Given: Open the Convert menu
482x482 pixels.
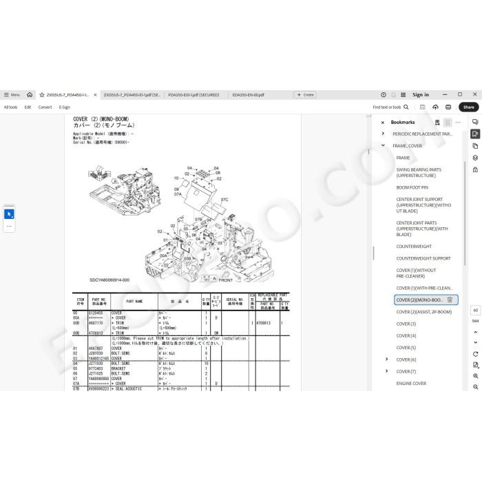Looking at the screenshot, I should coord(45,107).
